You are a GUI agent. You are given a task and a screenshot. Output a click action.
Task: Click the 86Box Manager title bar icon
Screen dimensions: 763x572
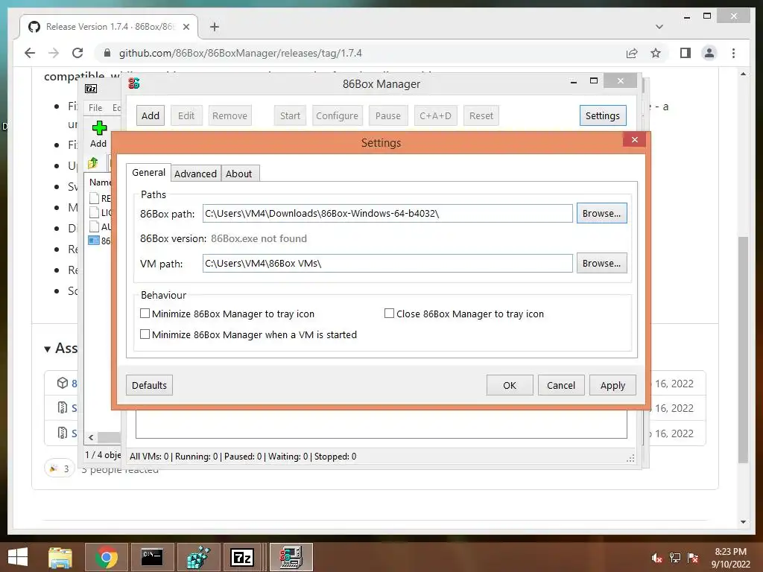(x=134, y=83)
